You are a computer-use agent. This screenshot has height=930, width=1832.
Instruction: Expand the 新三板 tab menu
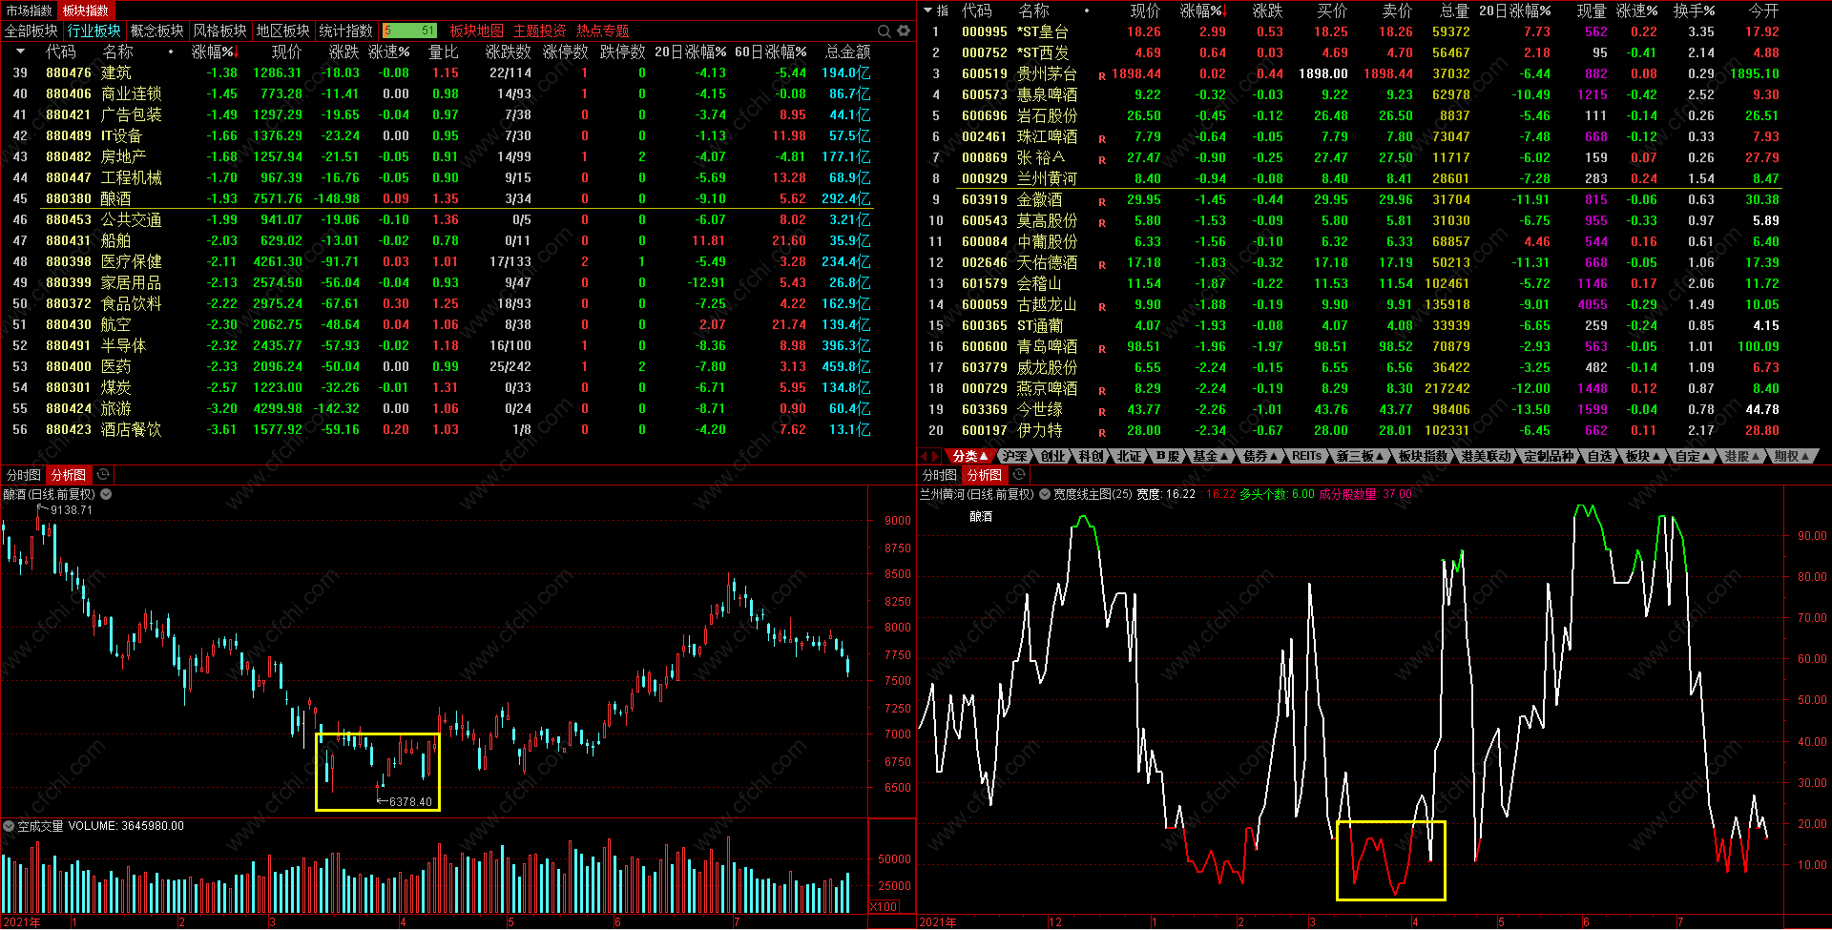click(x=1360, y=456)
